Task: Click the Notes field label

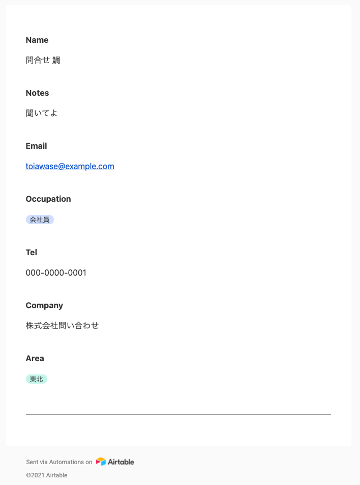Action: pos(37,93)
